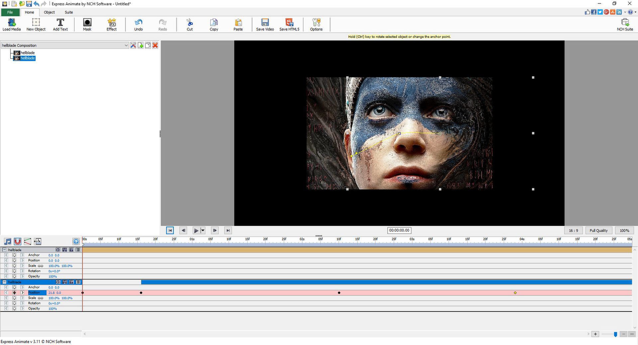Click the Undo toolbar button

tap(139, 25)
